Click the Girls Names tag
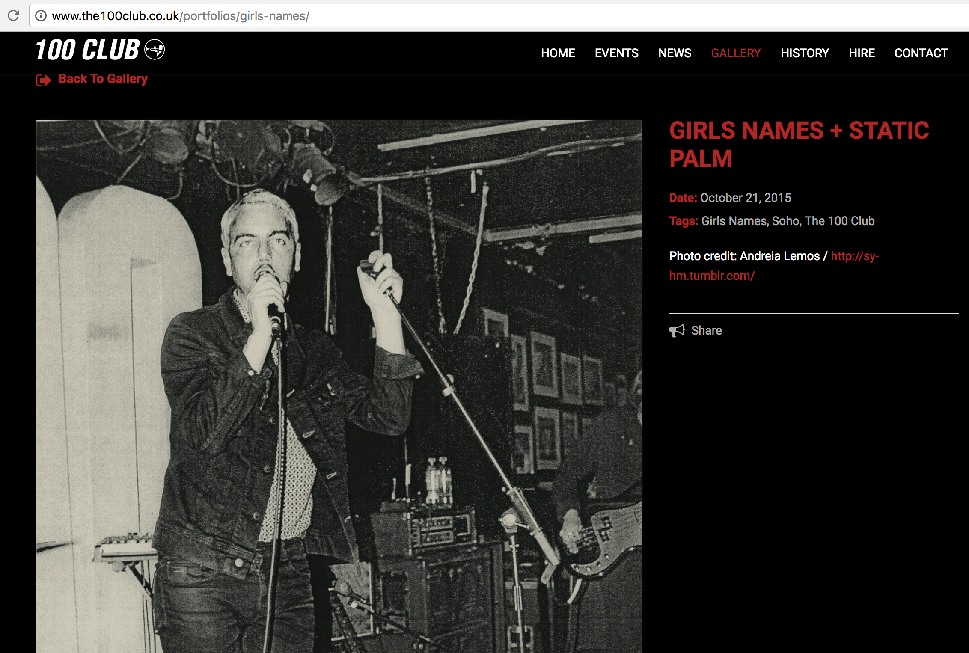This screenshot has width=969, height=653. (x=734, y=221)
